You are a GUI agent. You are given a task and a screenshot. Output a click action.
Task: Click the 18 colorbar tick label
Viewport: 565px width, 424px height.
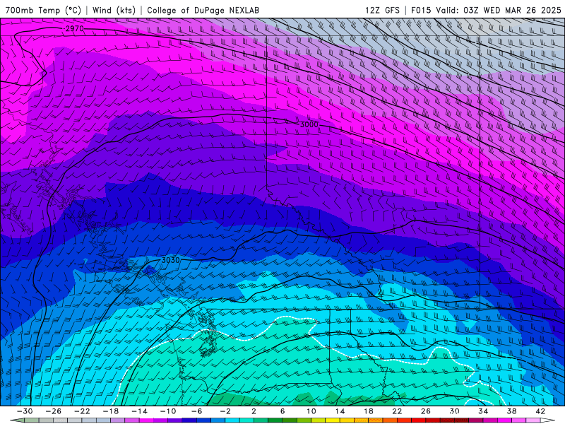[x=368, y=411]
